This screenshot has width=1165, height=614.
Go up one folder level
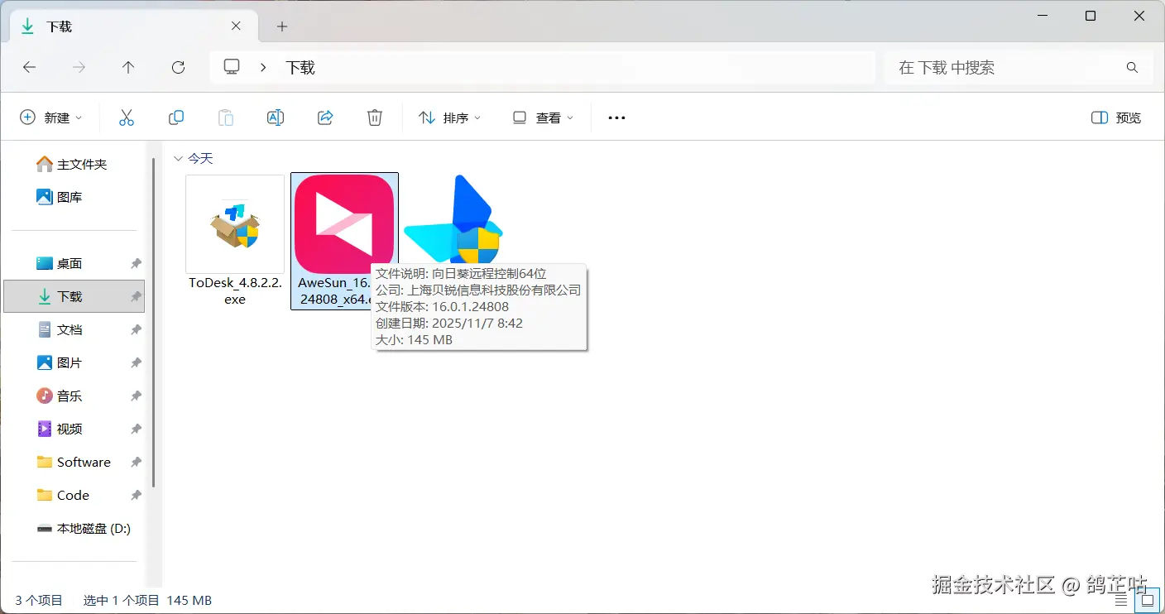point(128,68)
